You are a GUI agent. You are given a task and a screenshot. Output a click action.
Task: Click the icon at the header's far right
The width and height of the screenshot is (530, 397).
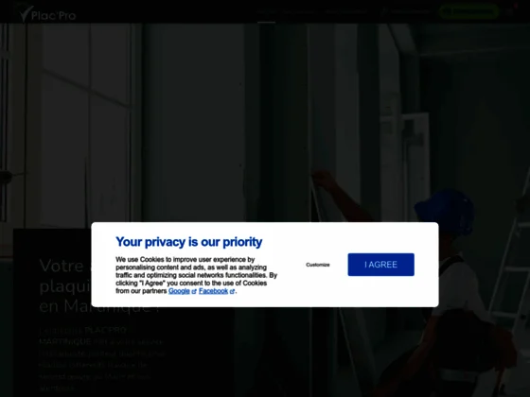pos(510,11)
